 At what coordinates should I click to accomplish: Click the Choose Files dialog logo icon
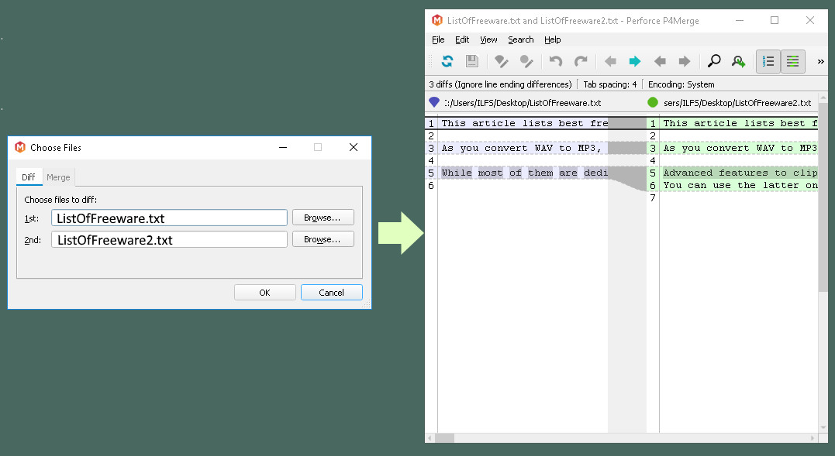click(x=20, y=147)
